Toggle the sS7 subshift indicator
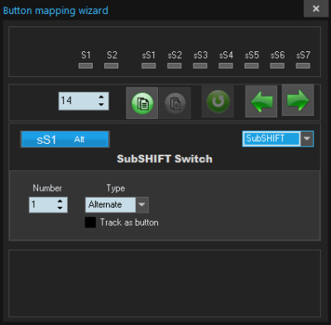331x325 pixels. pyautogui.click(x=303, y=65)
